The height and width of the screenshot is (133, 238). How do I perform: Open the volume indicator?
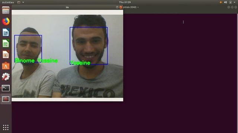pyautogui.click(x=225, y=2)
